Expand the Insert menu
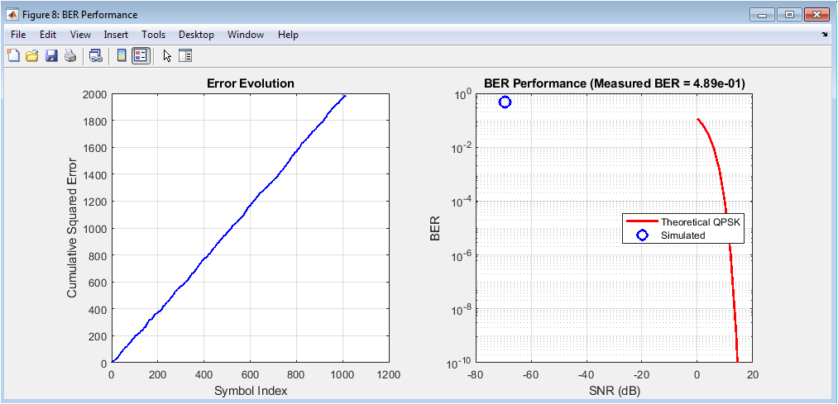 (x=116, y=35)
